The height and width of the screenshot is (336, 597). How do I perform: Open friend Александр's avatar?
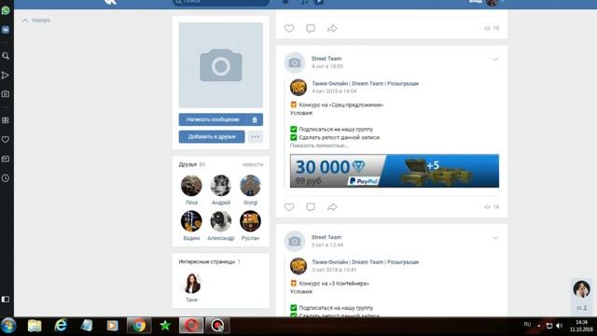(x=221, y=221)
